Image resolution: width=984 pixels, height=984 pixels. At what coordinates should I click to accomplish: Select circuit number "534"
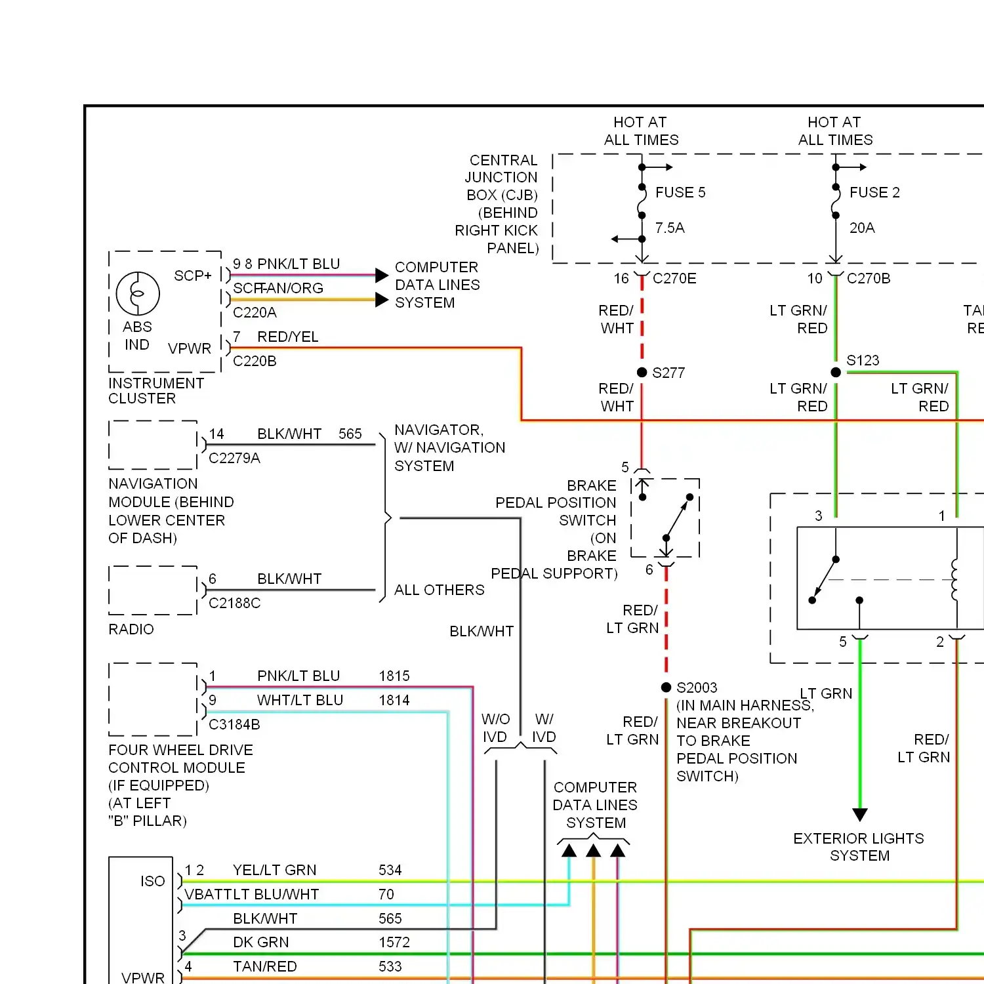[390, 870]
